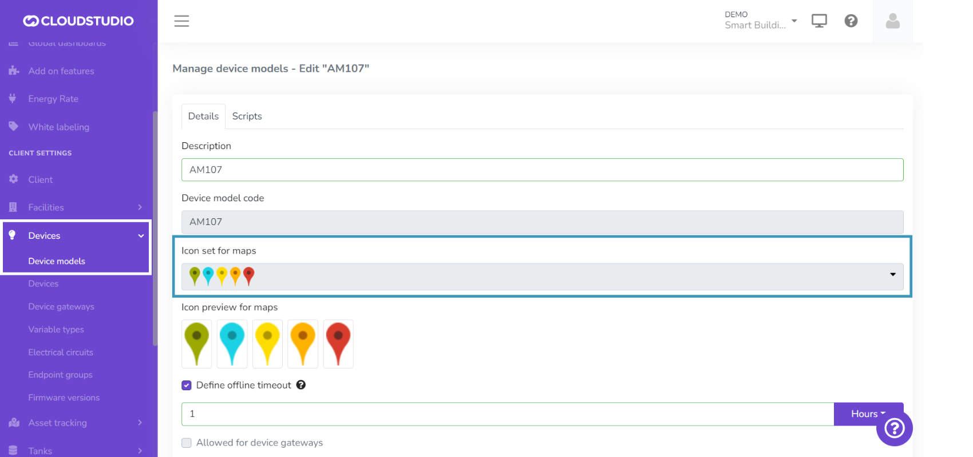
Task: Open the floating purple help chat button
Action: (x=894, y=428)
